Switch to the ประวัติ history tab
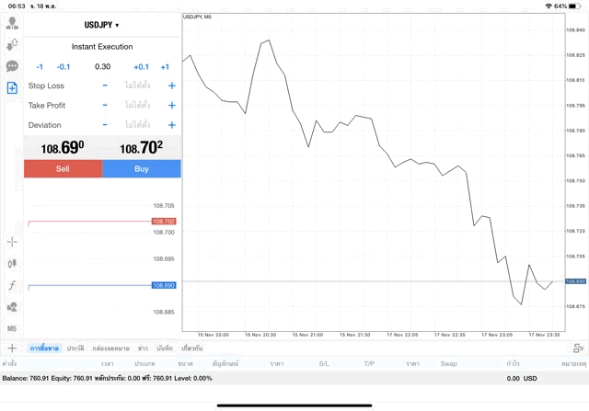Screen dimensions: 589x411 (x=75, y=348)
